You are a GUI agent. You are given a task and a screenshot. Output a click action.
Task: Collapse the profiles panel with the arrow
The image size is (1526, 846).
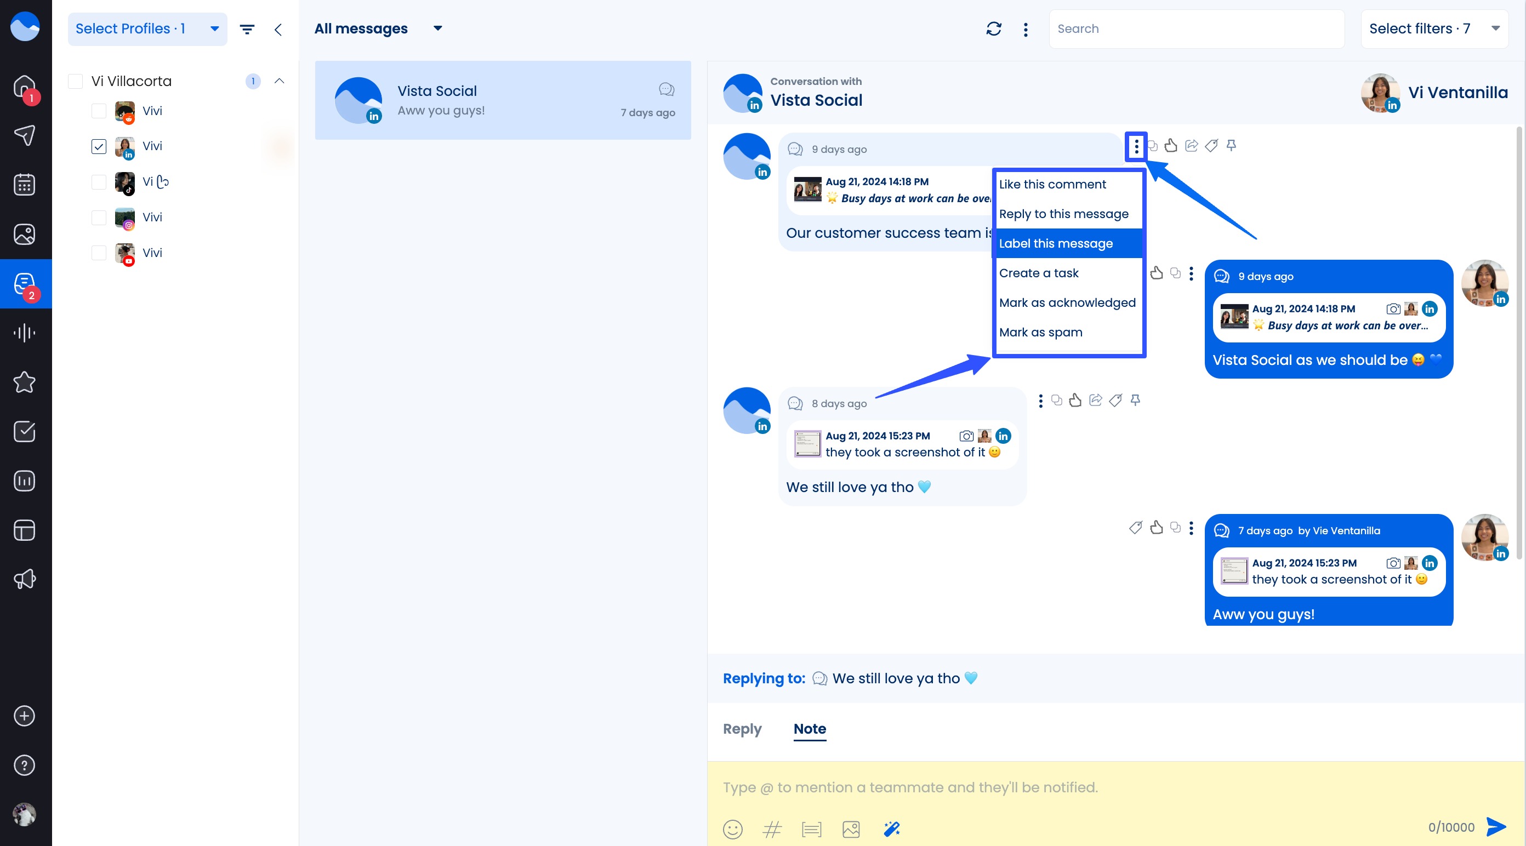(278, 29)
